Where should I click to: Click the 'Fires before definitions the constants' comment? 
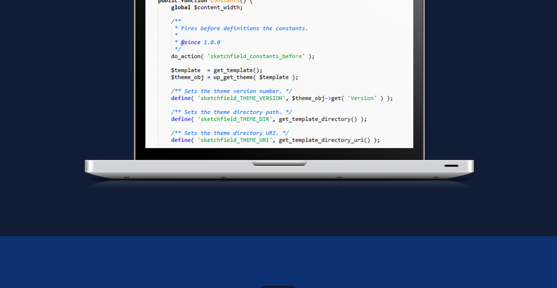(x=244, y=28)
